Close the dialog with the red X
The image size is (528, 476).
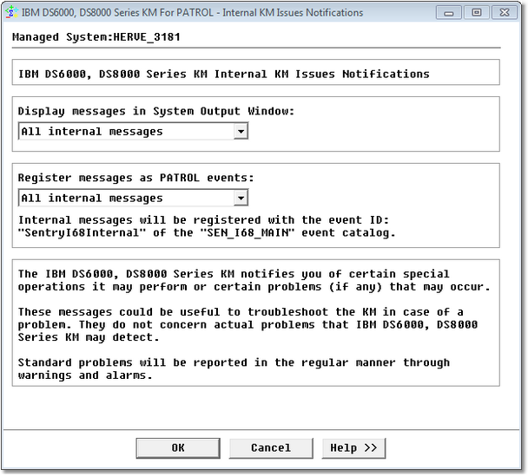click(504, 13)
